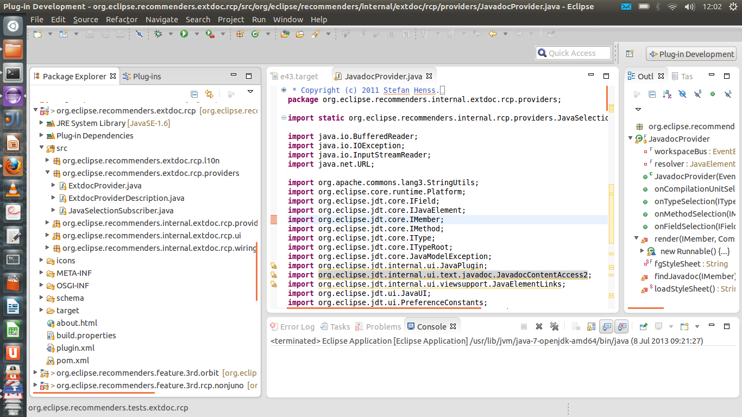Open the New wizard dropdown arrow
The image size is (742, 417).
coord(50,34)
